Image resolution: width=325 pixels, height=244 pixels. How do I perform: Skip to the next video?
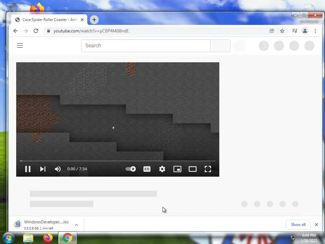(x=43, y=169)
